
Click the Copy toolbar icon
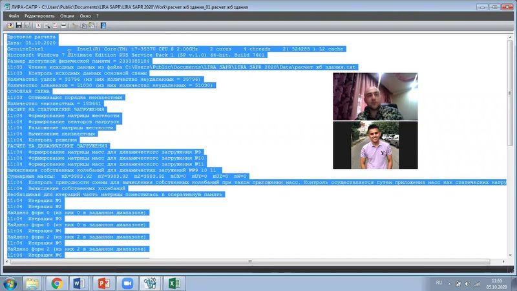point(83,25)
